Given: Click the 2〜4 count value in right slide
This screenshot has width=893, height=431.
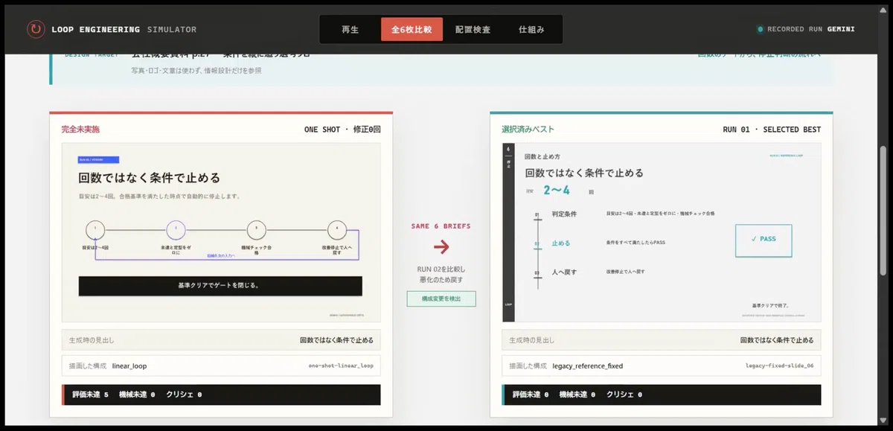Looking at the screenshot, I should [557, 190].
